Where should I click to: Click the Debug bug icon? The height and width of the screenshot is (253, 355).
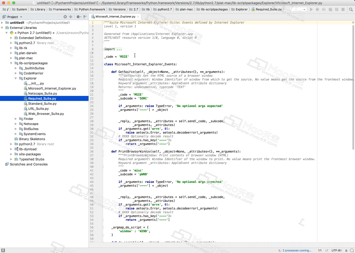coord(317,9)
